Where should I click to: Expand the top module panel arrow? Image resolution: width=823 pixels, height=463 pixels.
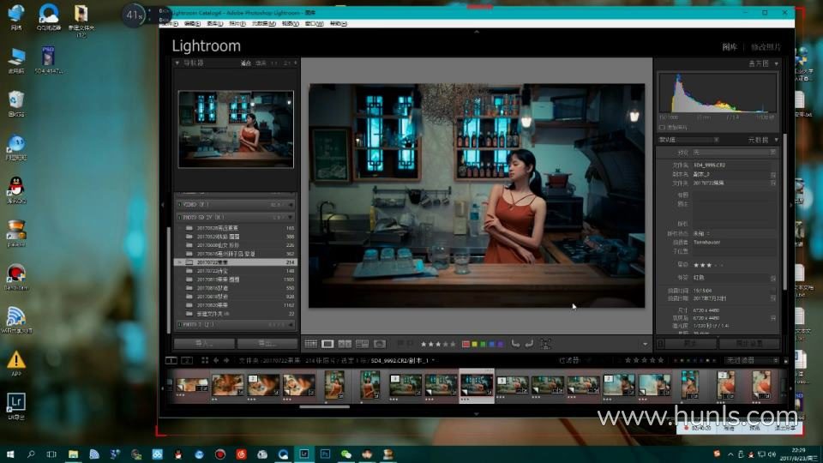pos(477,32)
